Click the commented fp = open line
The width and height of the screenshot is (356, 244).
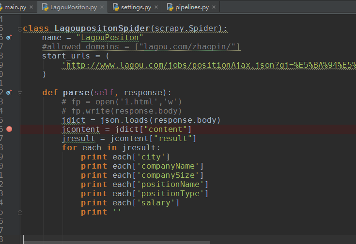(x=122, y=102)
